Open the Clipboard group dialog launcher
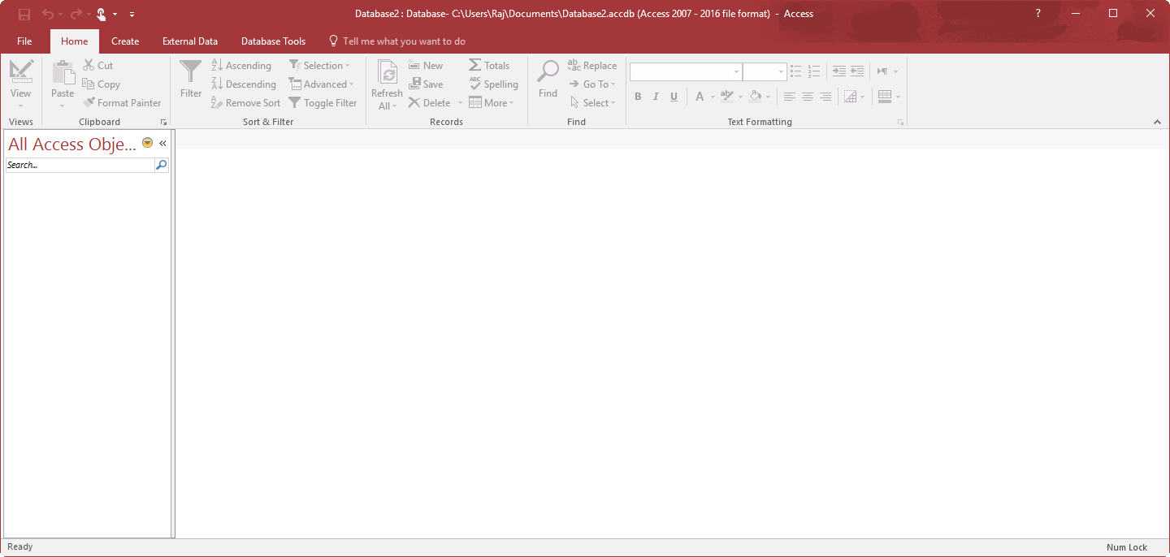Viewport: 1170px width, 557px height. 163,122
